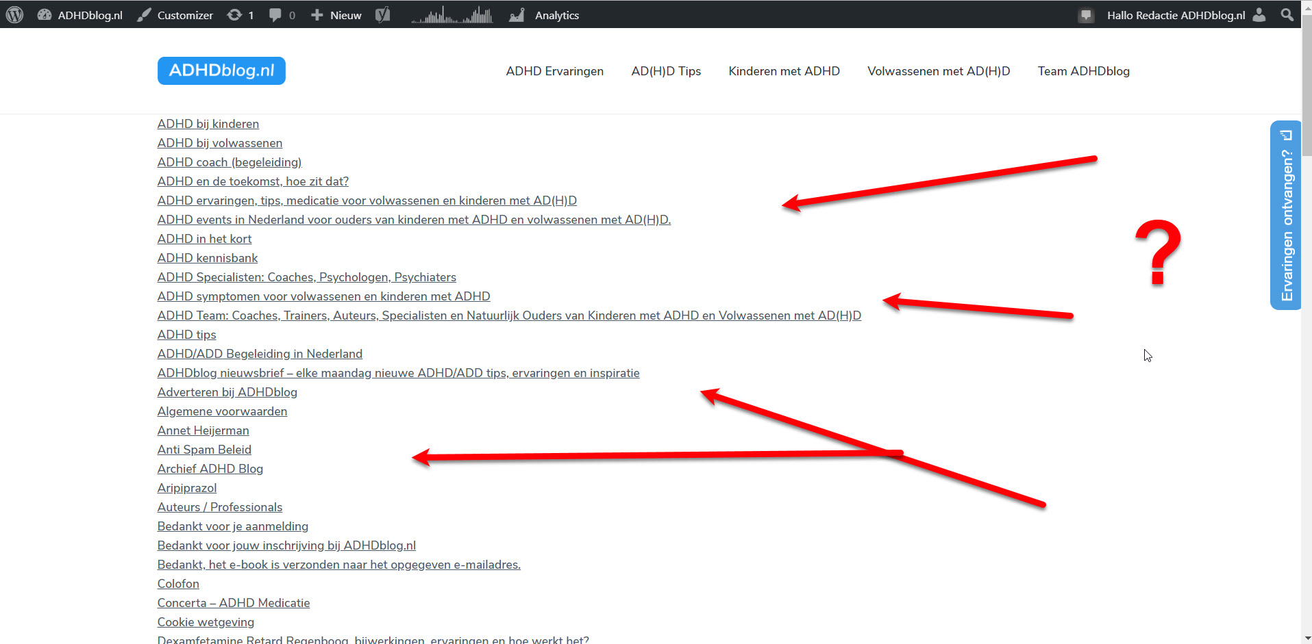Open Analytics in the admin bar

[x=544, y=14]
